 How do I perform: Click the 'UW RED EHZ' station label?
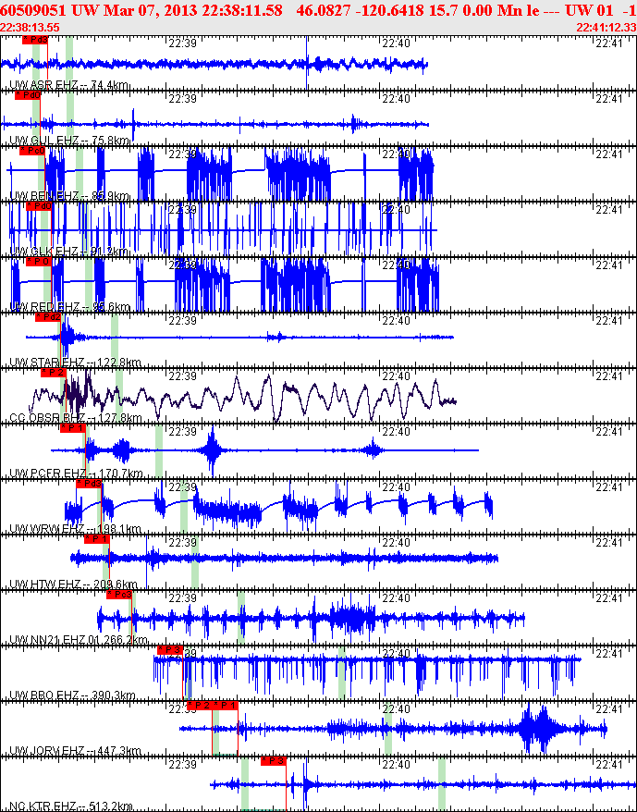(x=43, y=307)
